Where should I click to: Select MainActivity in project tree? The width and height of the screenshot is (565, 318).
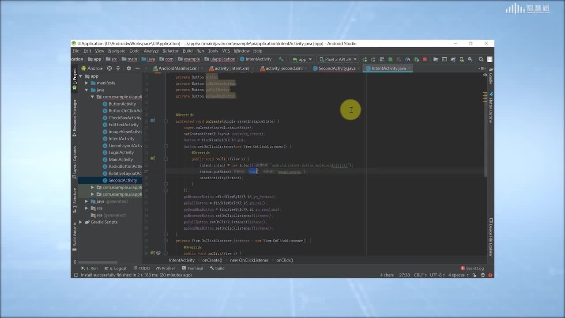click(x=121, y=159)
